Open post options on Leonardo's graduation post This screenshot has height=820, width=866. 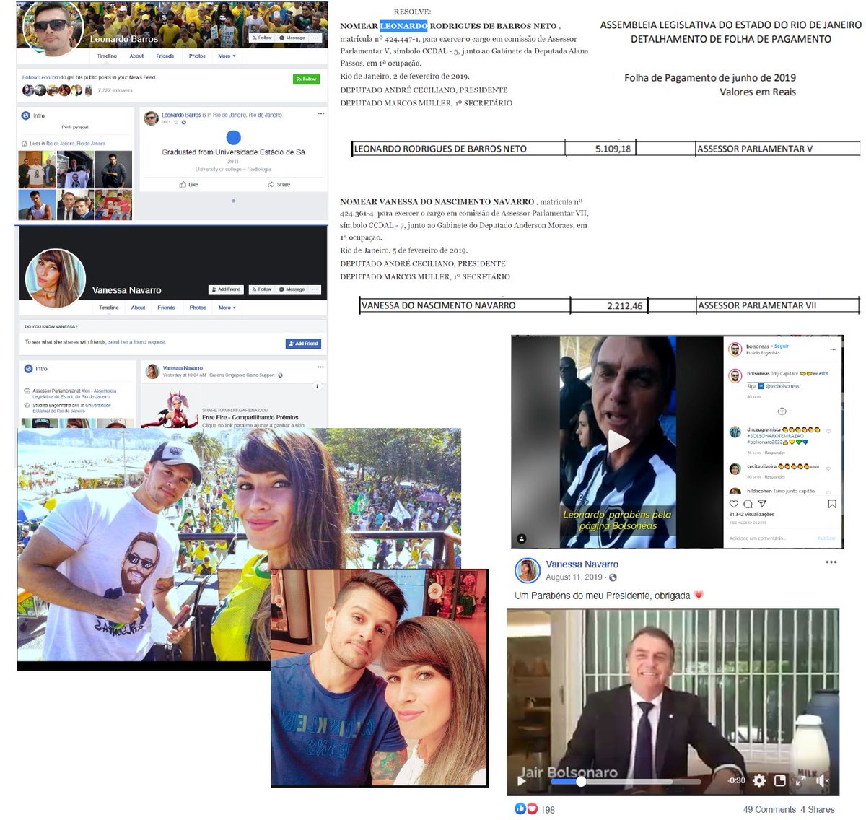point(321,114)
